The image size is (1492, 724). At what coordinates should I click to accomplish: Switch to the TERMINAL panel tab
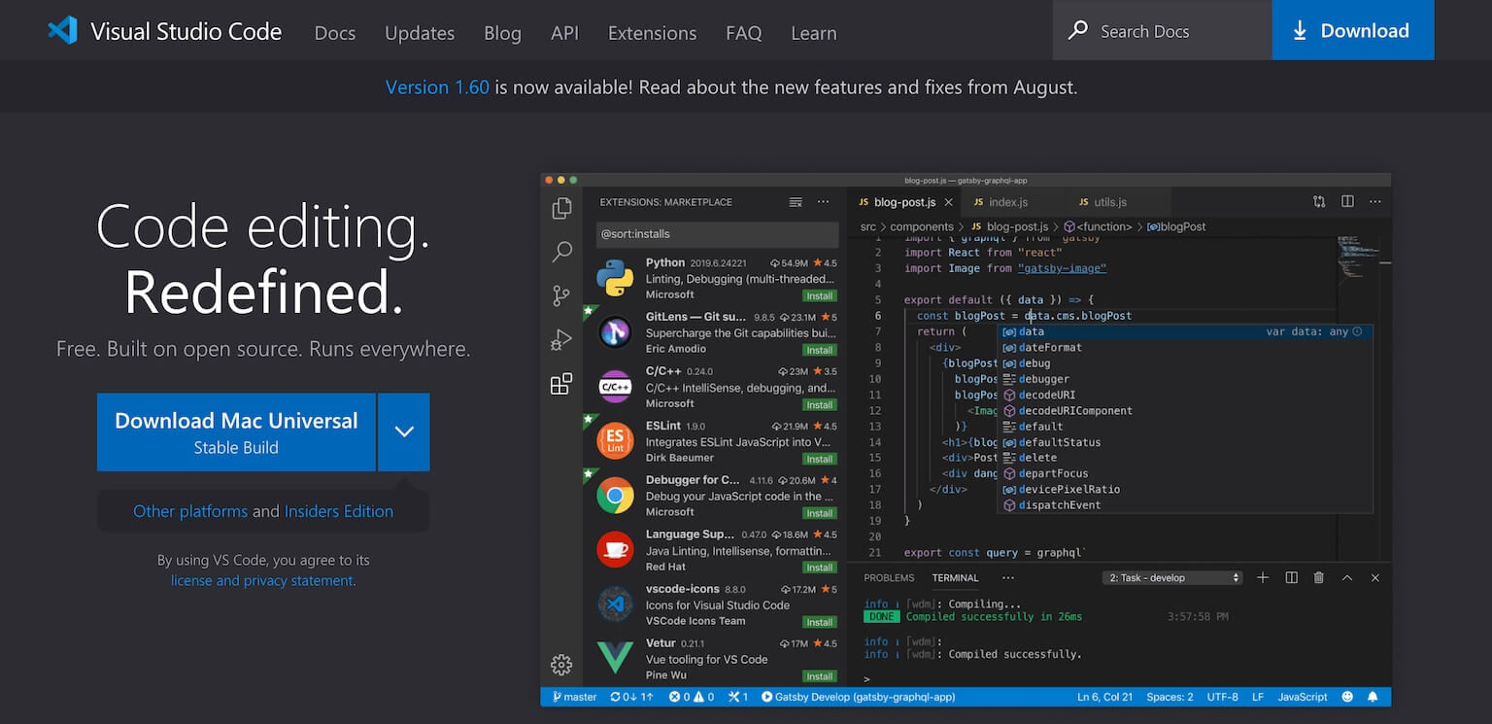(955, 577)
